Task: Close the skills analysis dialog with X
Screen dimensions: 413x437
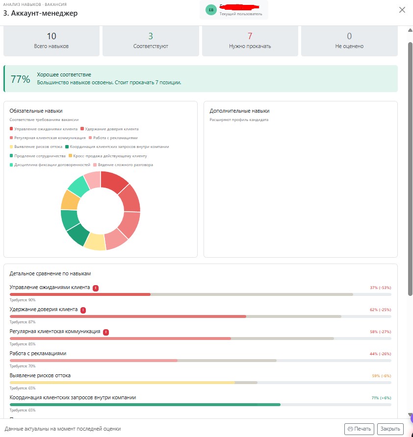Action: coord(402,10)
